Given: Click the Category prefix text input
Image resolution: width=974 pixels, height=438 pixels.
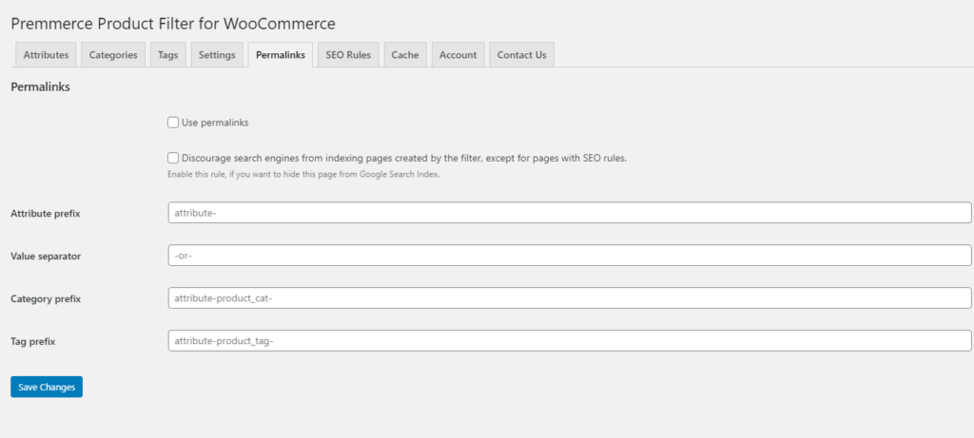Looking at the screenshot, I should [569, 298].
